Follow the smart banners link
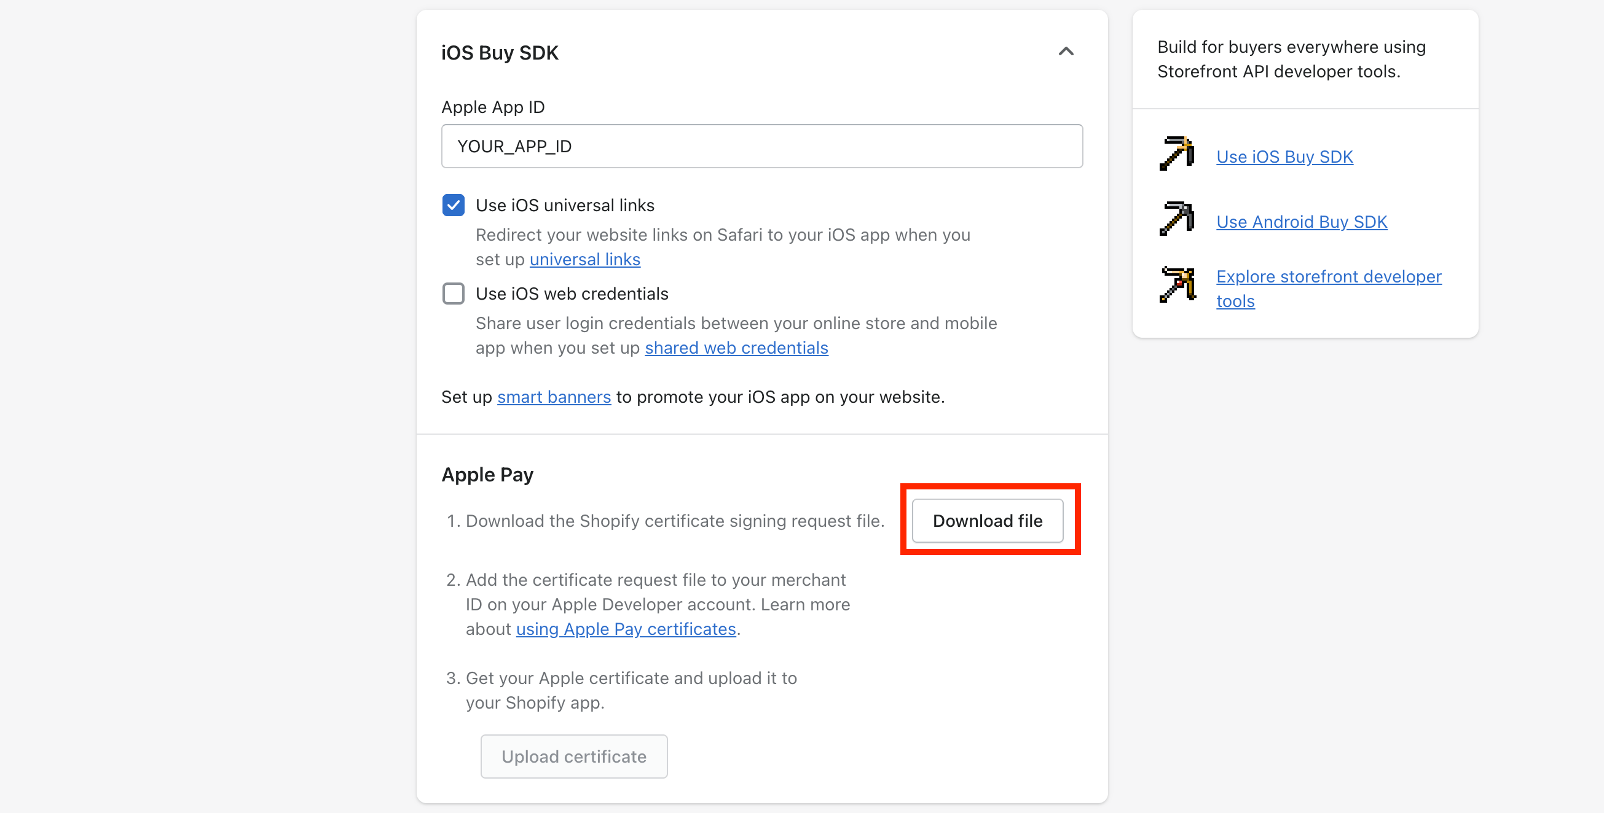 tap(554, 397)
